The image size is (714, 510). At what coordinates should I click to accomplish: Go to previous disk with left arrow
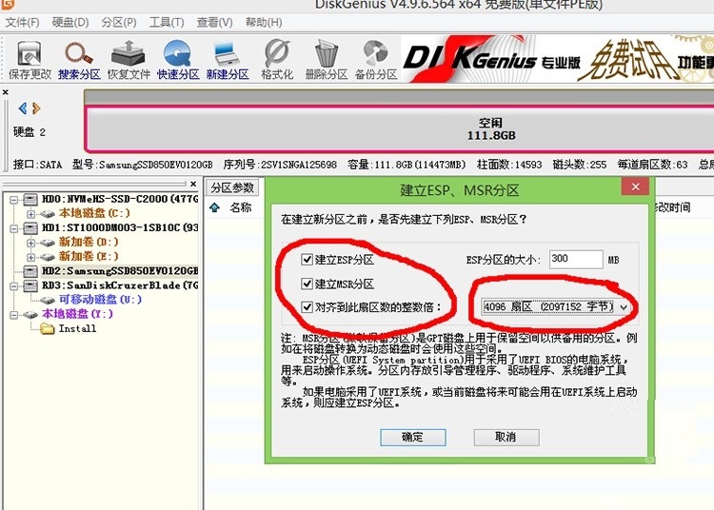(x=22, y=108)
